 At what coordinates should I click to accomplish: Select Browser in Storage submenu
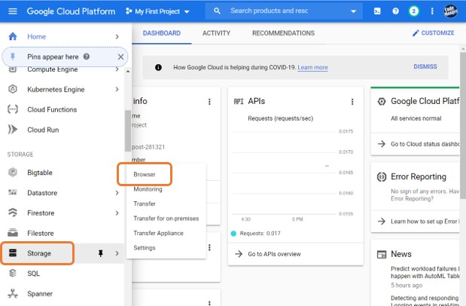point(145,174)
